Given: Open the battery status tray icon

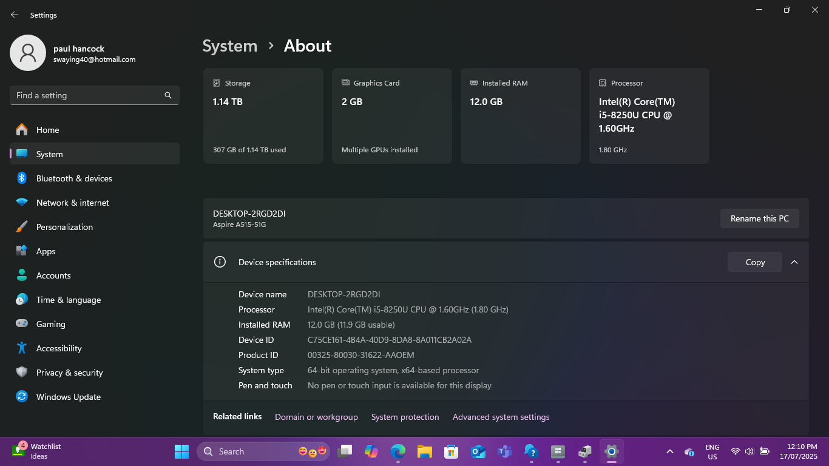Looking at the screenshot, I should coord(765,451).
